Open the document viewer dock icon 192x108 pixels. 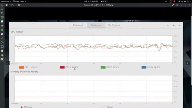(x=2, y=51)
